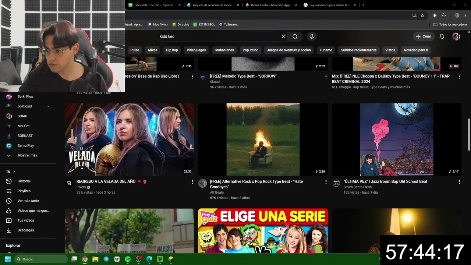Open the Todos los marcadores folder
This screenshot has width=471, height=265.
point(450,24)
